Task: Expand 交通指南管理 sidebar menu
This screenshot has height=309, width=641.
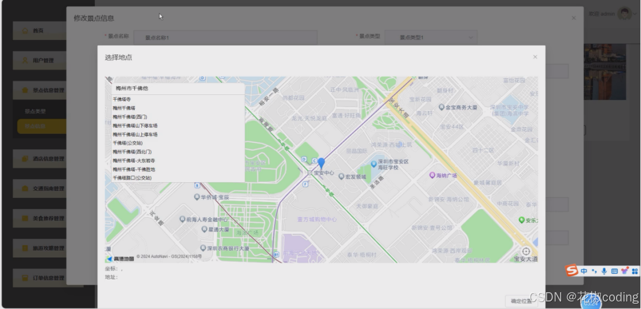Action: tap(40, 189)
